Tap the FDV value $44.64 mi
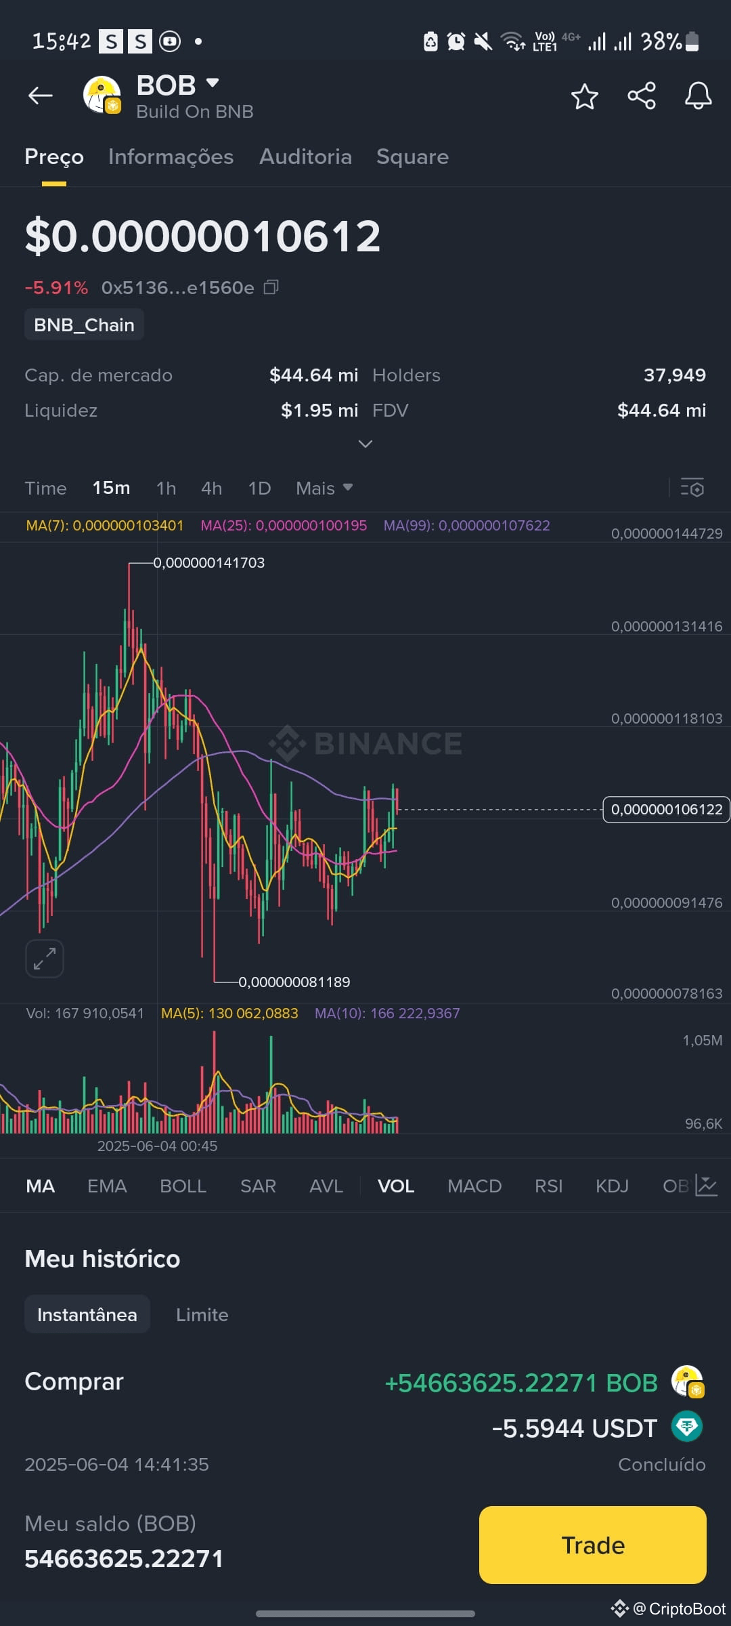The height and width of the screenshot is (1626, 731). pyautogui.click(x=662, y=410)
